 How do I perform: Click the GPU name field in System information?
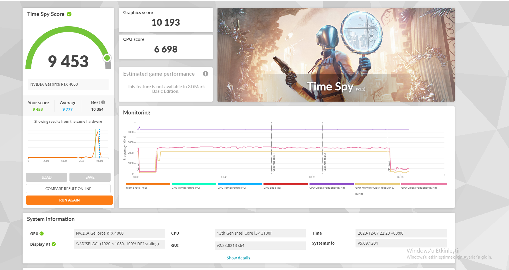click(x=119, y=233)
